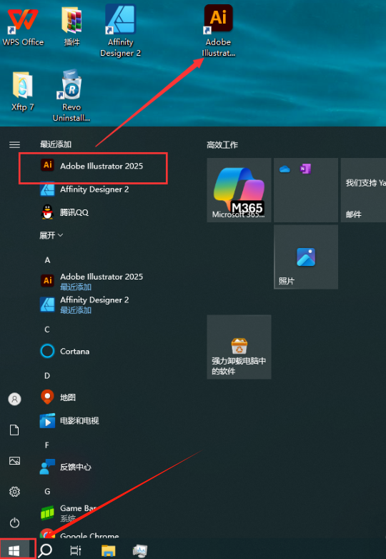Open the 地图 maps app
The image size is (386, 559).
coord(58,397)
